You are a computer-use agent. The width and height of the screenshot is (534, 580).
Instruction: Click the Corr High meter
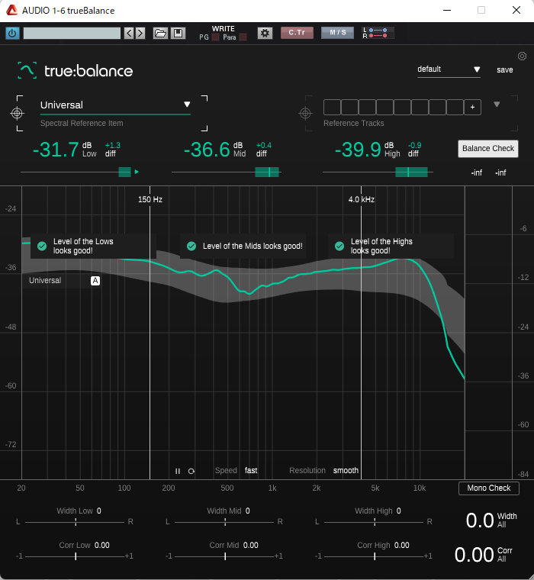pos(375,556)
